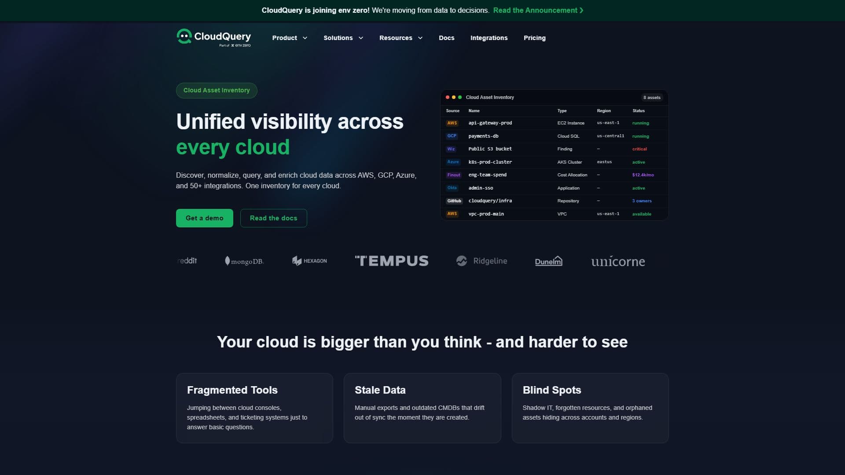Click the 8 assets badge
The image size is (845, 475).
click(x=652, y=98)
